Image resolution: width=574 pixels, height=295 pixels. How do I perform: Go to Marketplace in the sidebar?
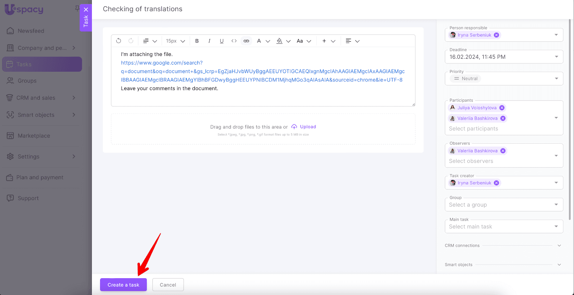tap(34, 136)
